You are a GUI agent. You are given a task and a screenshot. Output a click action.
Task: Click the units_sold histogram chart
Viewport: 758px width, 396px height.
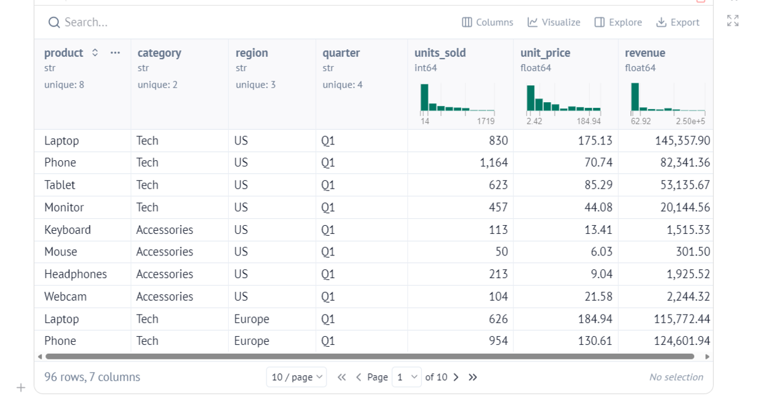458,104
